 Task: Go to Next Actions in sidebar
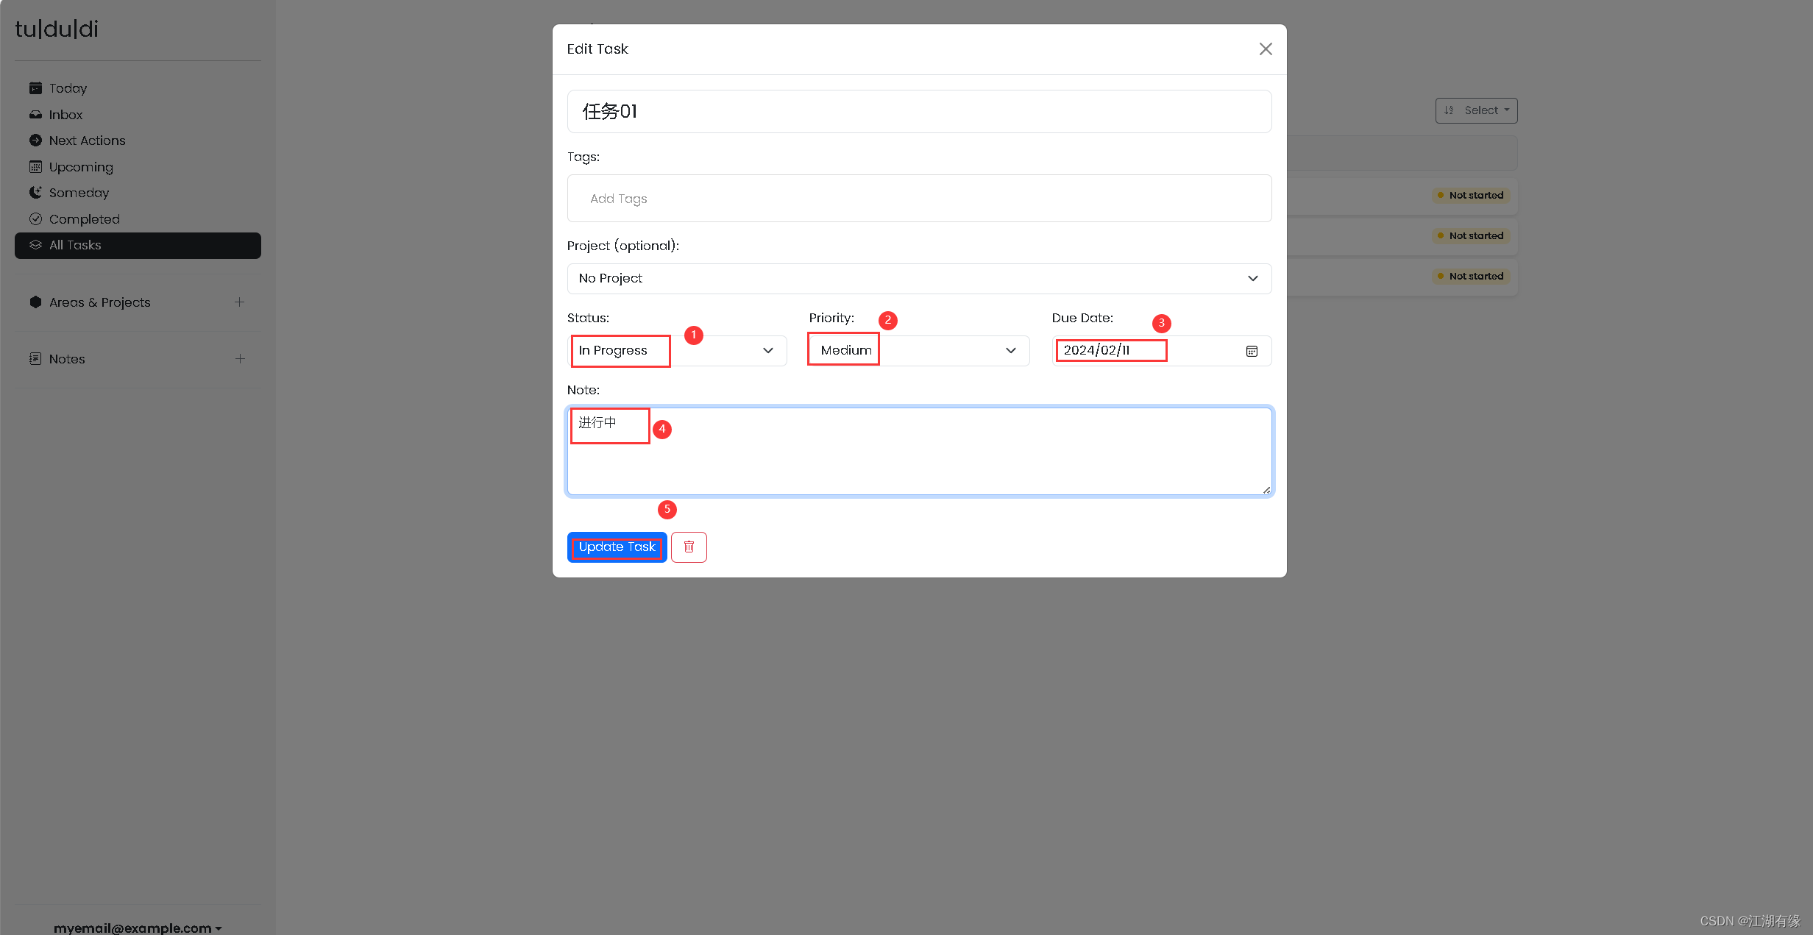(x=87, y=141)
